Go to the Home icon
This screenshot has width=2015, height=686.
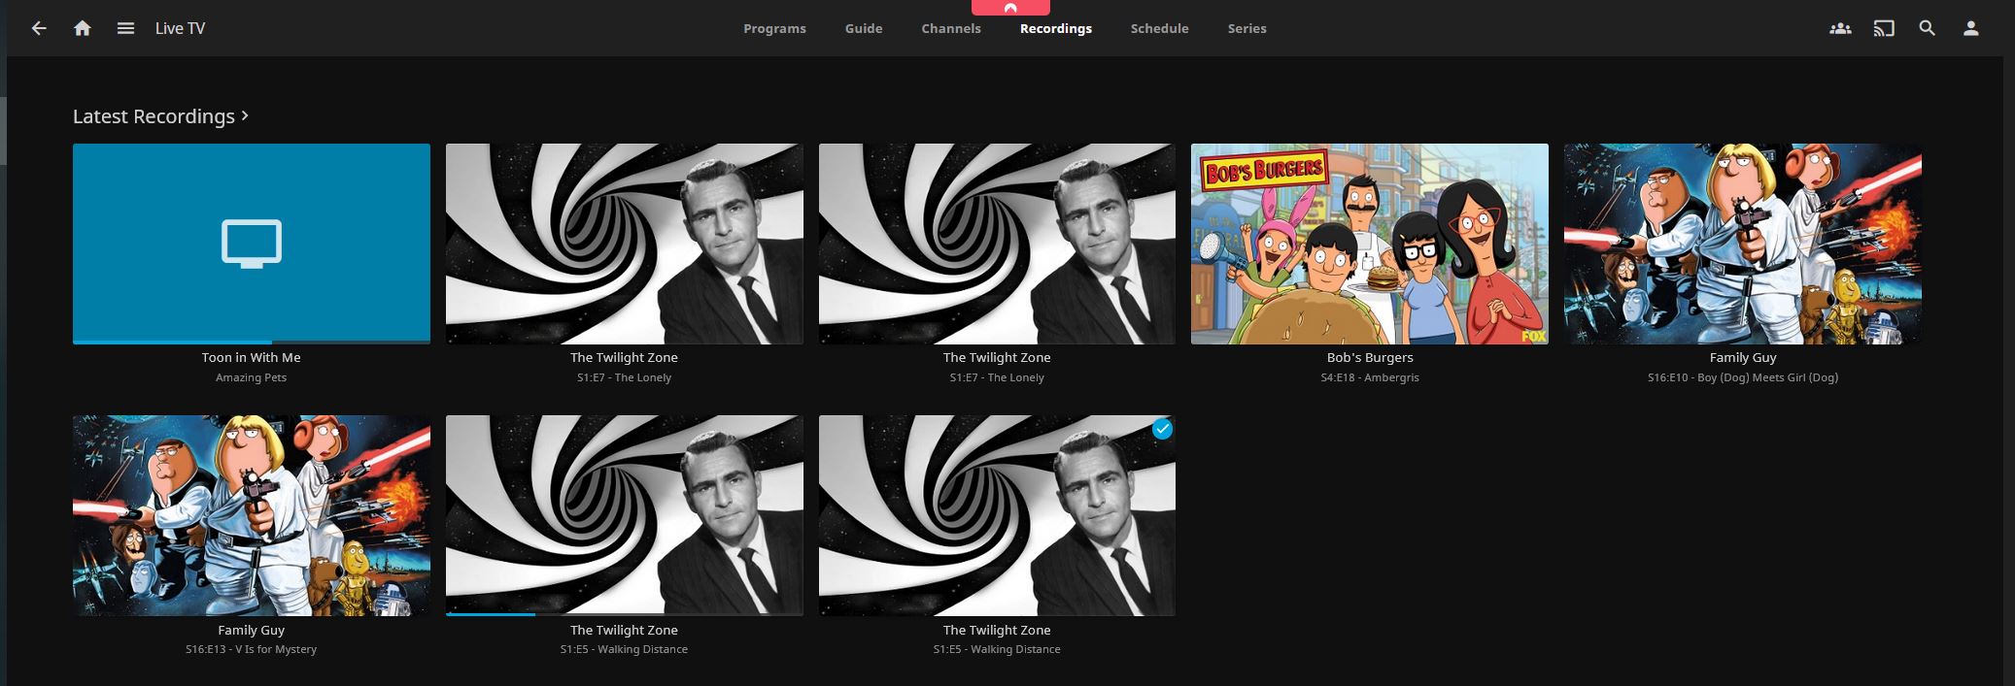click(x=83, y=28)
